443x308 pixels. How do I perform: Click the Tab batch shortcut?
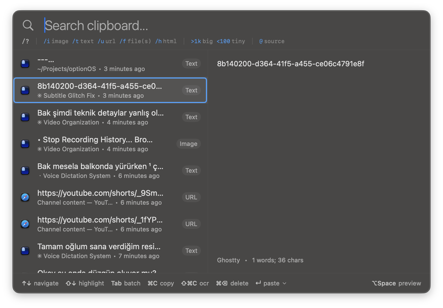click(126, 283)
